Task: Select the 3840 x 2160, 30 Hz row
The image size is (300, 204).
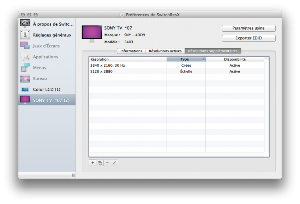Action: [x=176, y=65]
